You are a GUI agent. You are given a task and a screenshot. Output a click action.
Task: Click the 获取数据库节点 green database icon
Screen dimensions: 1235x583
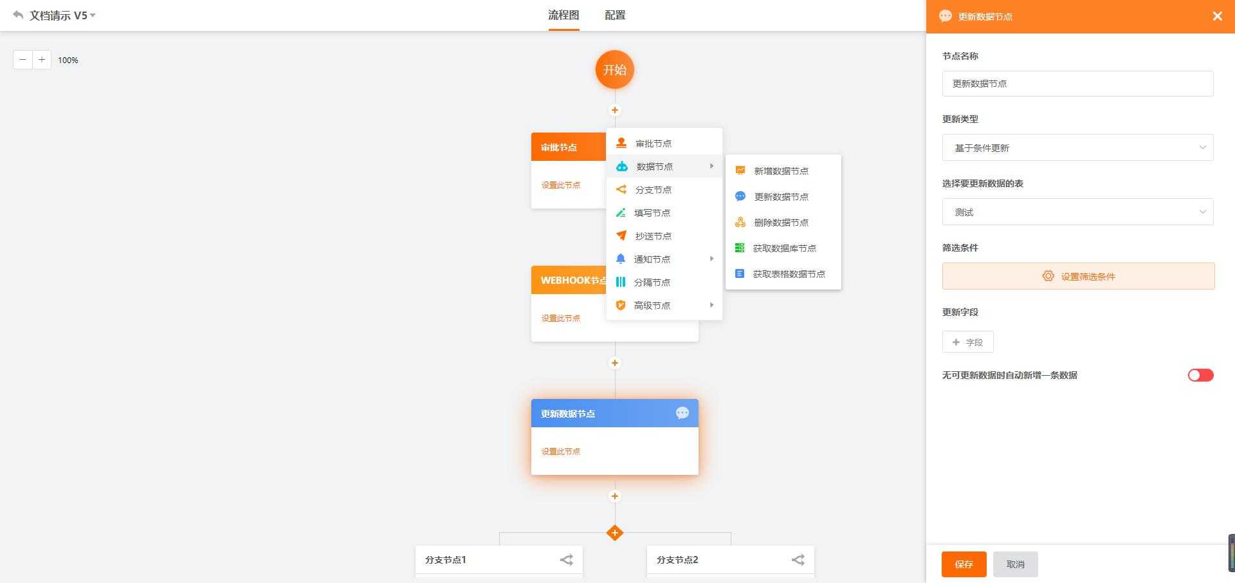pyautogui.click(x=740, y=248)
